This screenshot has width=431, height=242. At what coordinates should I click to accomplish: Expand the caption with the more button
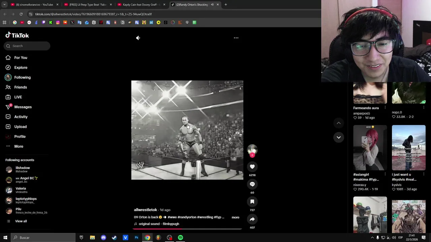point(235,217)
